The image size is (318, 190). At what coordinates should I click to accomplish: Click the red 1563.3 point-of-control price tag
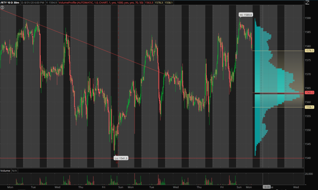[x=309, y=93]
